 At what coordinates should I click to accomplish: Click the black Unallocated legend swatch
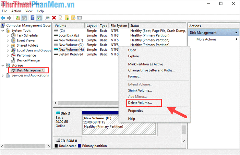[56, 146]
